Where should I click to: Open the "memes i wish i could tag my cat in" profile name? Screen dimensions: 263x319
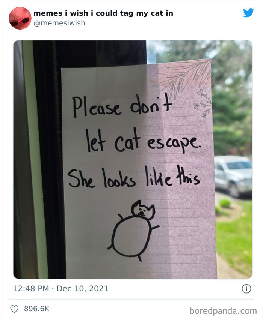point(103,13)
